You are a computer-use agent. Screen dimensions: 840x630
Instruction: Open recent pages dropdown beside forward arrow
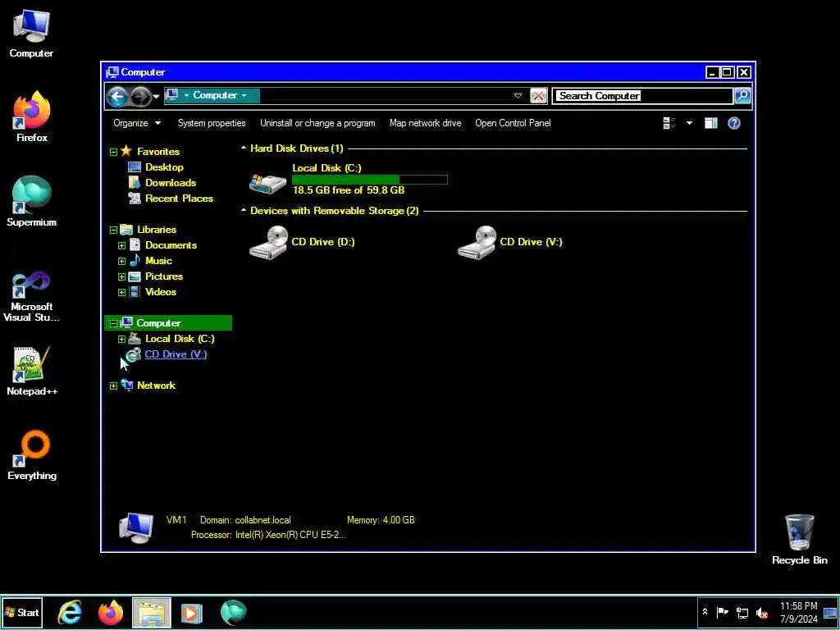point(157,97)
